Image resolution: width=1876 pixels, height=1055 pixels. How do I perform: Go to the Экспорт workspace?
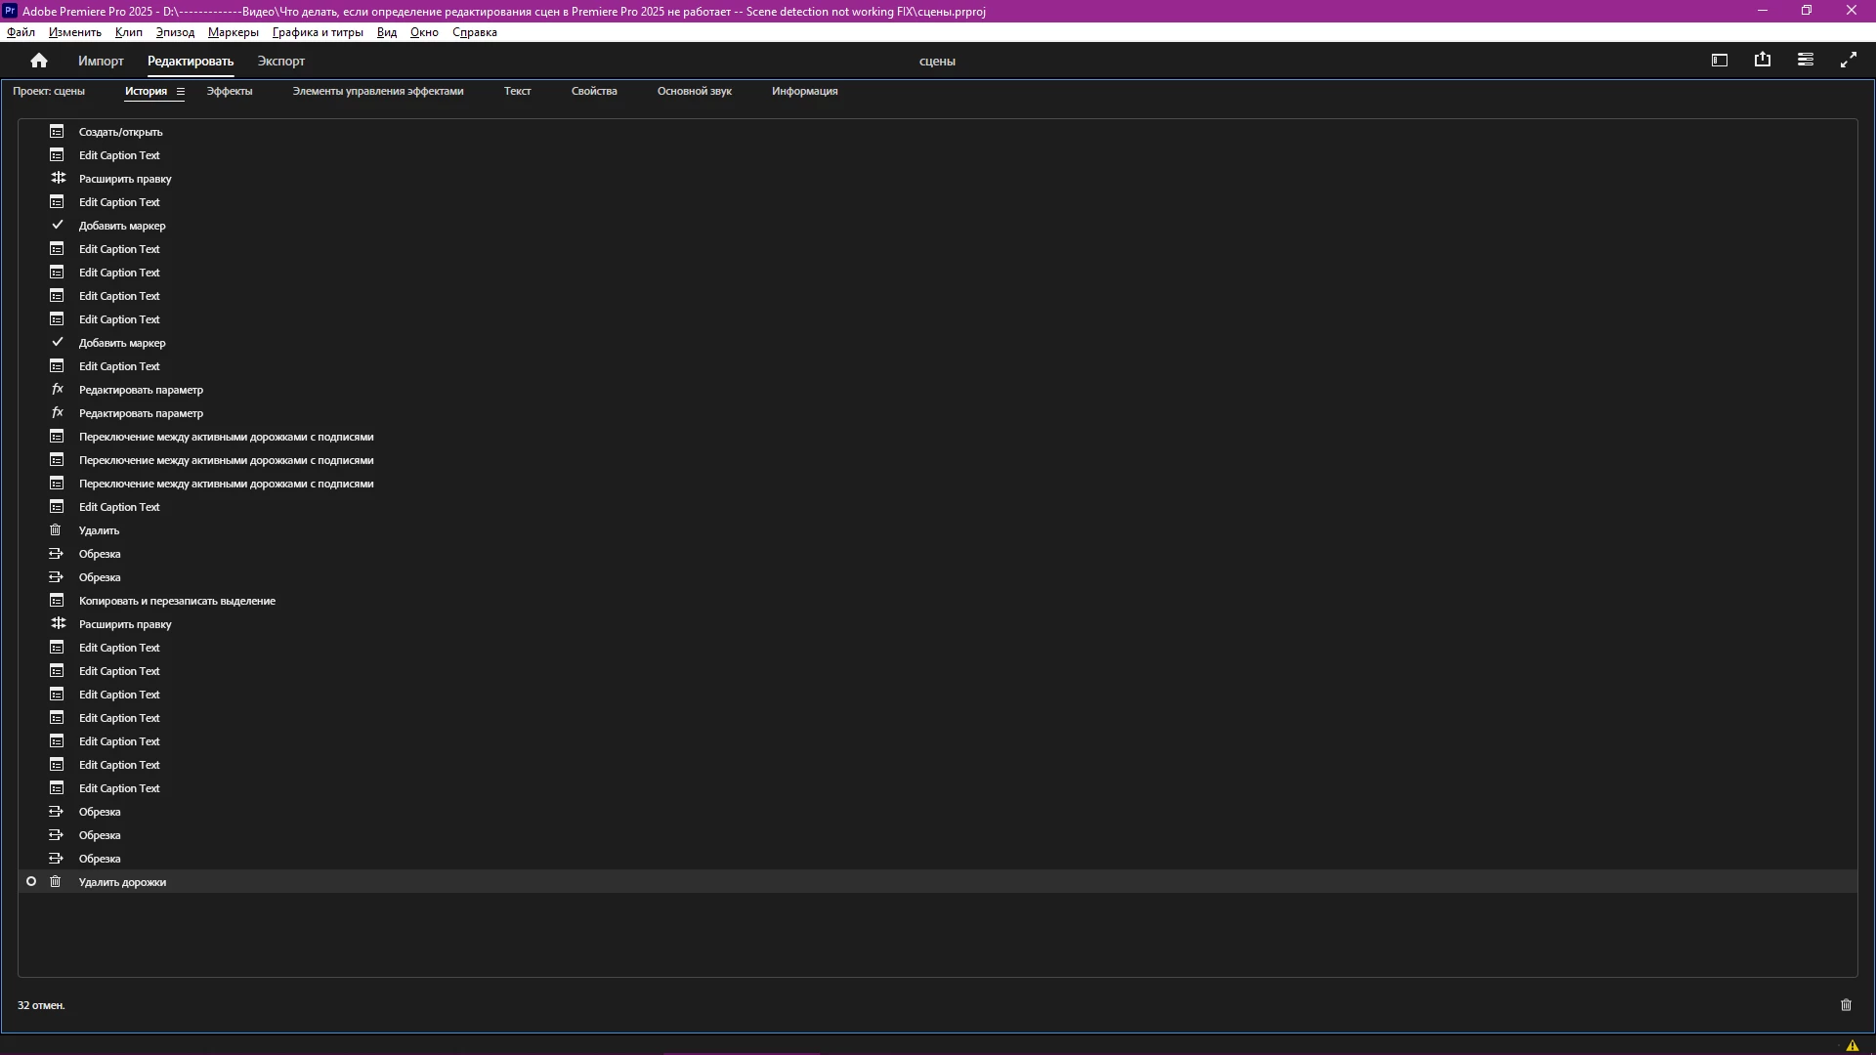(x=280, y=61)
